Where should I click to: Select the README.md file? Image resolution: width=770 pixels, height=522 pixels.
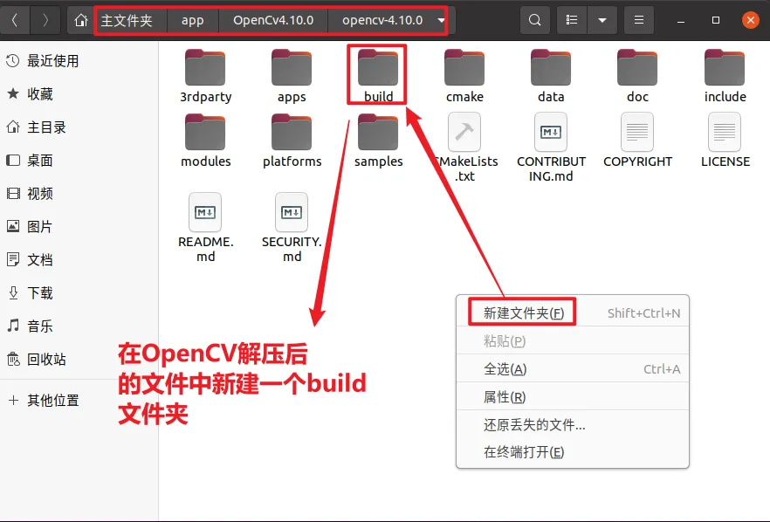point(205,228)
